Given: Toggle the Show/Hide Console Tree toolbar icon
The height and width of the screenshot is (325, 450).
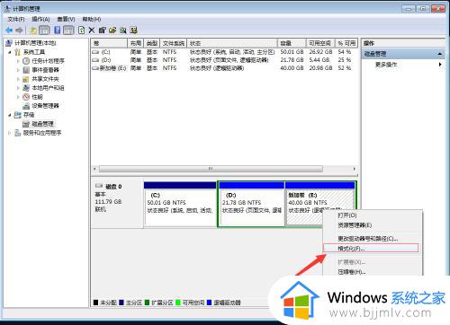Looking at the screenshot, I should (44, 31).
